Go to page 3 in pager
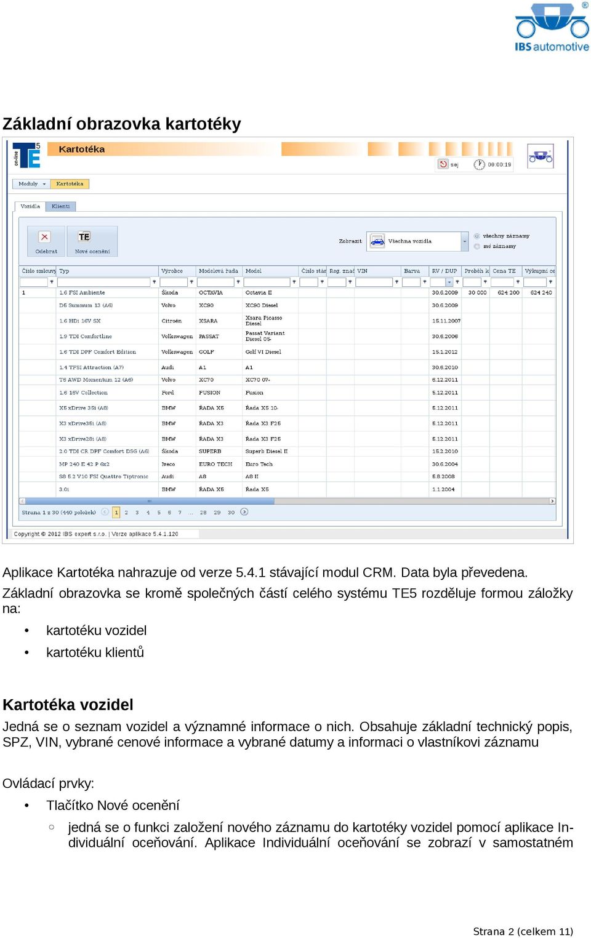This screenshot has width=591, height=938. pyautogui.click(x=137, y=512)
